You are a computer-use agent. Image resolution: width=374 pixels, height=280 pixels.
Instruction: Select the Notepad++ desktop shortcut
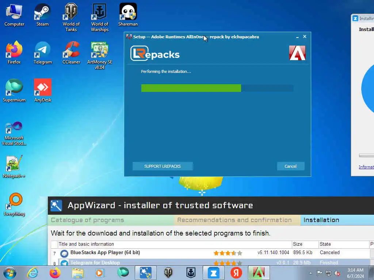point(14,167)
